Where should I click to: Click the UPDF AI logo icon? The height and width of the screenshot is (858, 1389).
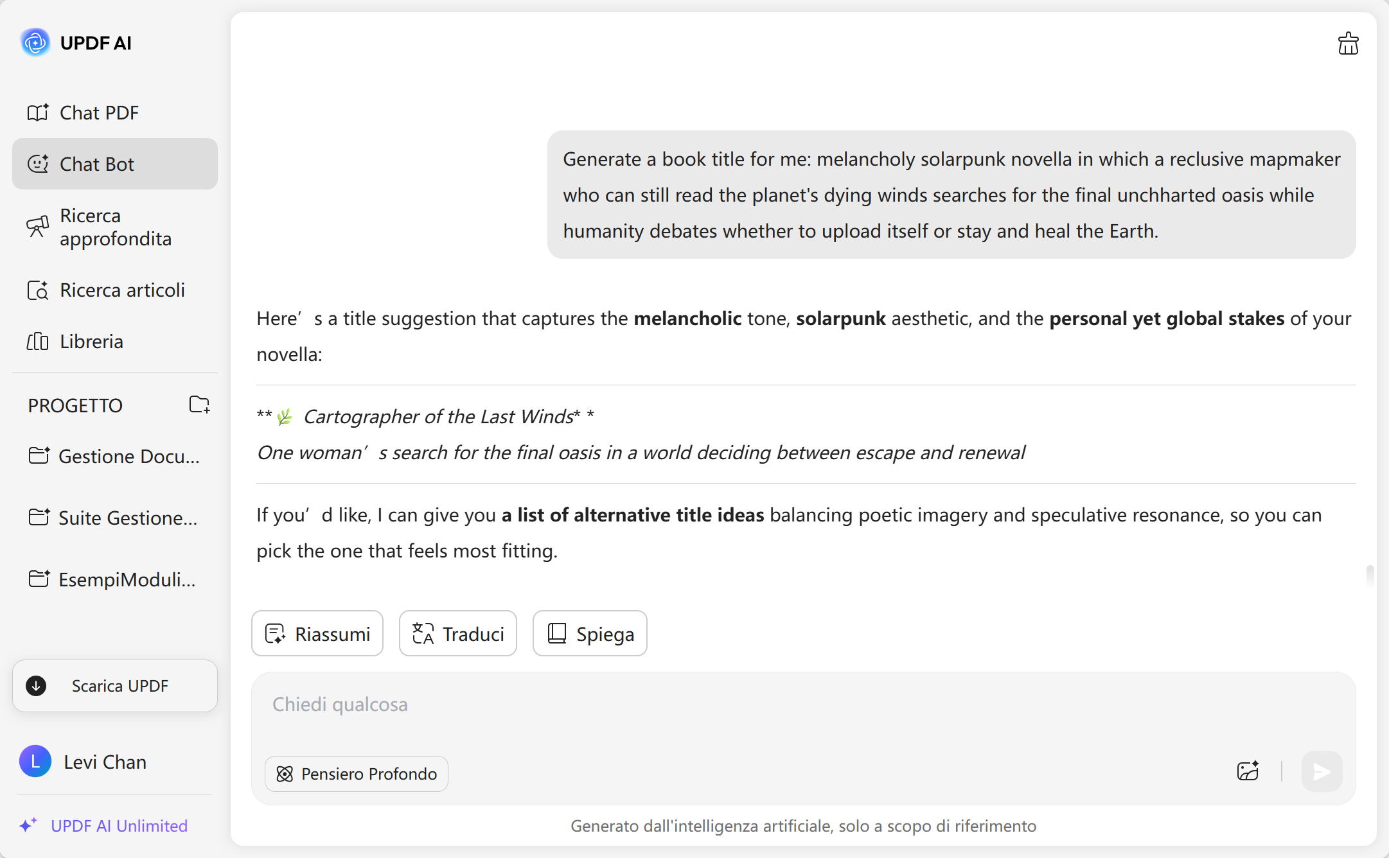pyautogui.click(x=35, y=43)
